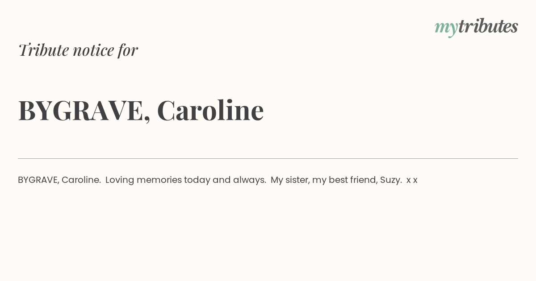Click the horizontal divider line
The height and width of the screenshot is (281, 536).
click(268, 158)
